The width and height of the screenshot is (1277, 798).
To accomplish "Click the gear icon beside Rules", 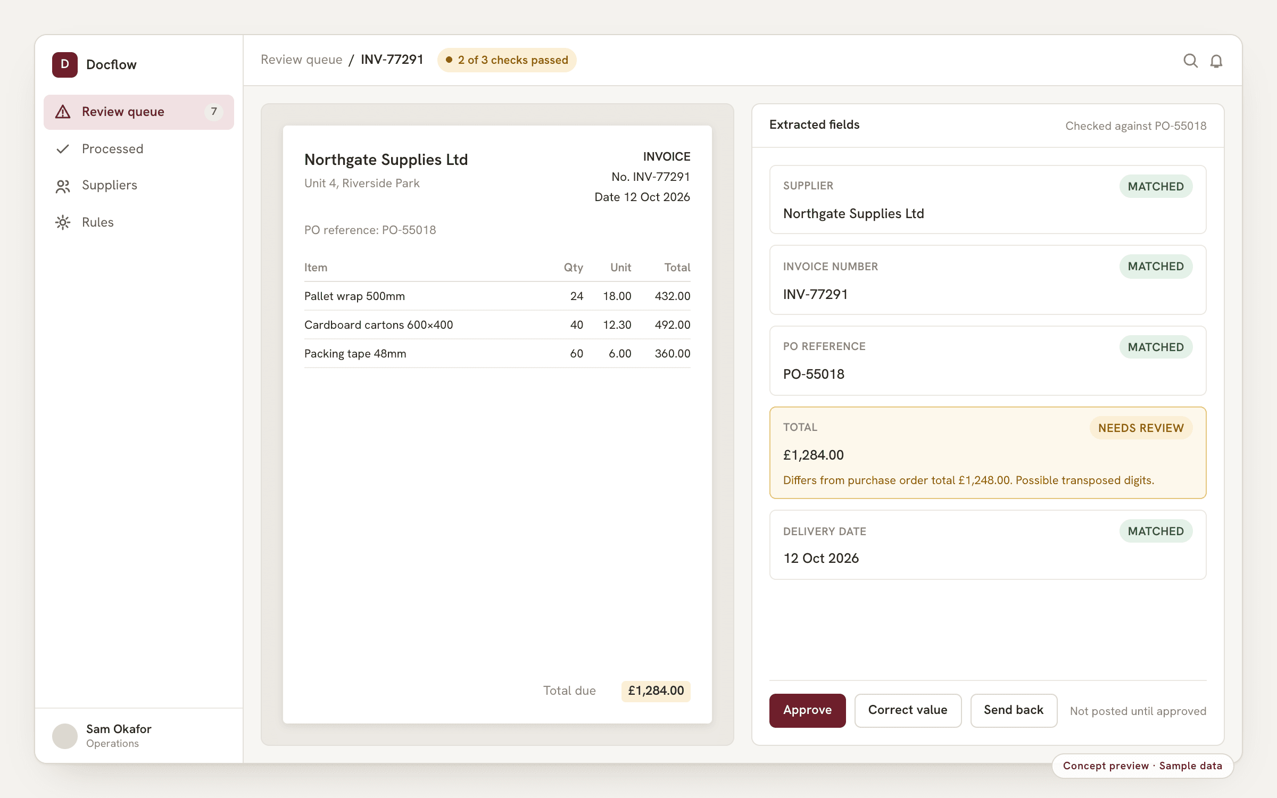I will coord(63,222).
